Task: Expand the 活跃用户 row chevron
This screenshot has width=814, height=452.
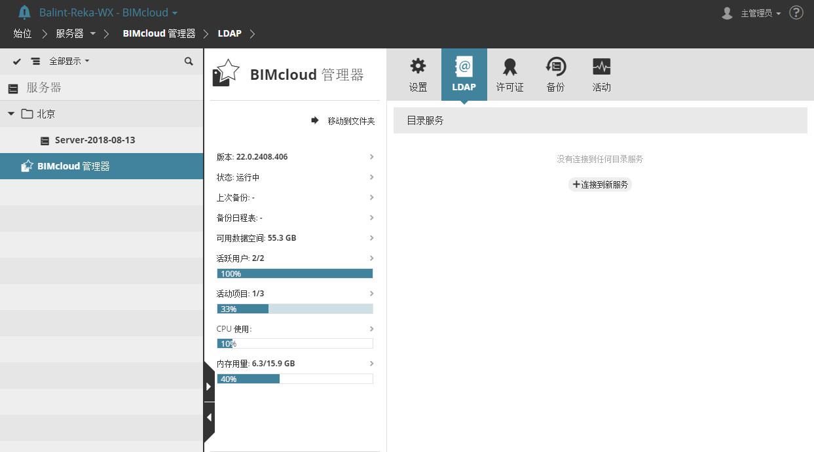Action: 372,258
